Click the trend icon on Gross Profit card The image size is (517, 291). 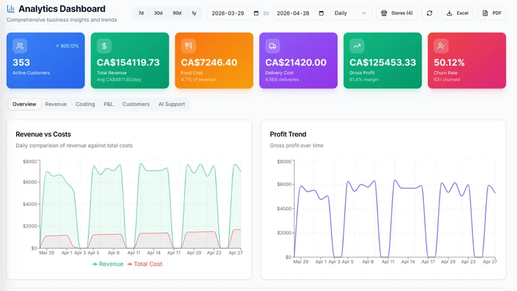tap(357, 46)
